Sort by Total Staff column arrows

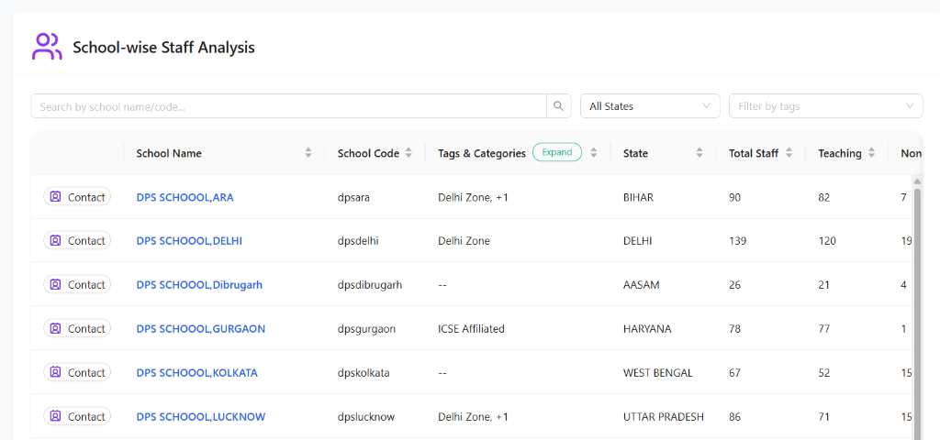pos(789,153)
